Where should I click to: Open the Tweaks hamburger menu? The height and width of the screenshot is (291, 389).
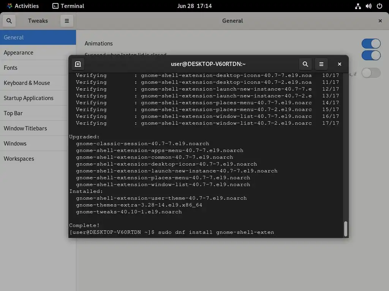point(67,21)
